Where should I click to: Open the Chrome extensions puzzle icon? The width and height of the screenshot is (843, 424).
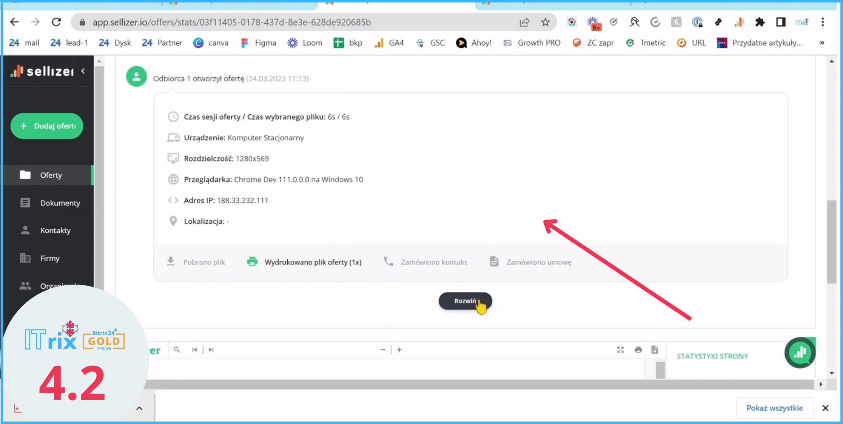[x=760, y=22]
